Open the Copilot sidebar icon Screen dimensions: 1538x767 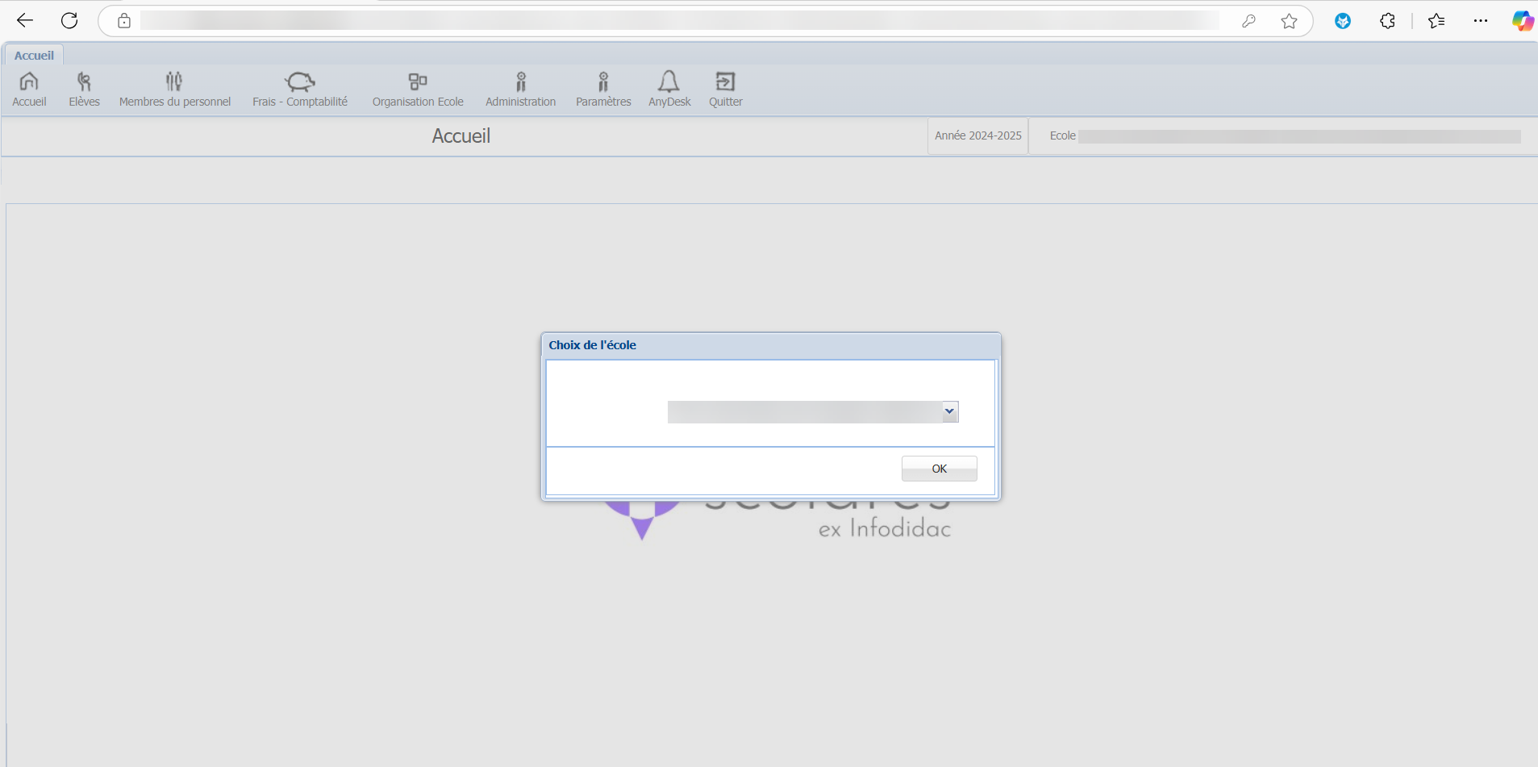coord(1522,21)
